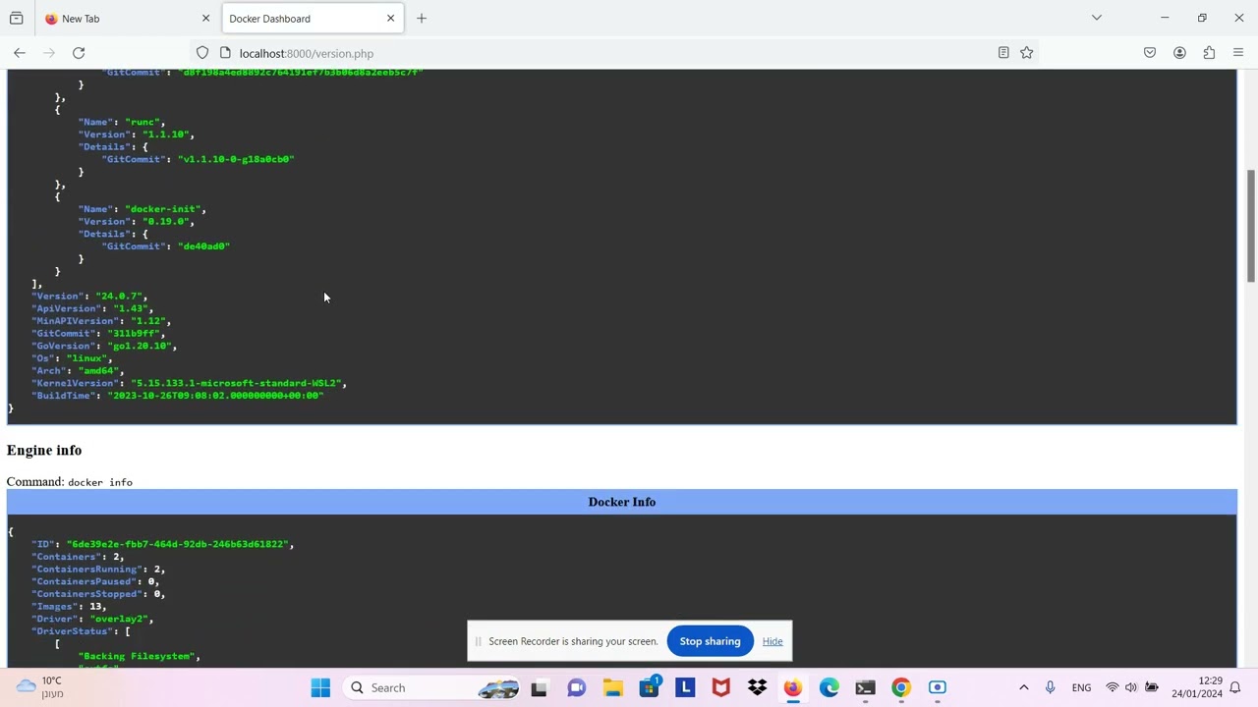Open File Explorer from taskbar
Screen dimensions: 1258x707
click(x=613, y=687)
